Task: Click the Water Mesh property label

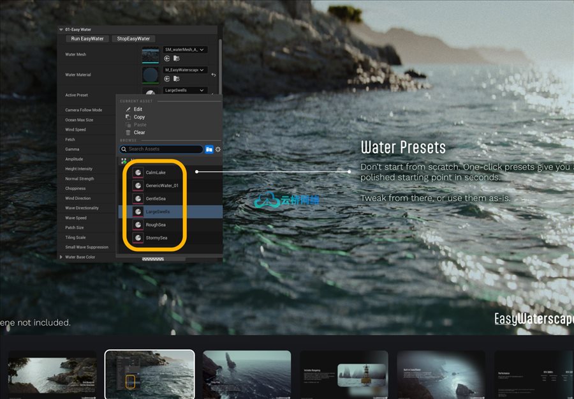Action: point(75,54)
